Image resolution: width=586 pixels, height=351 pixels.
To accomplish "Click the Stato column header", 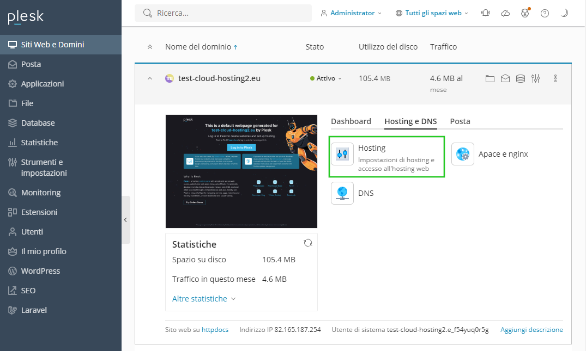I will pos(315,47).
